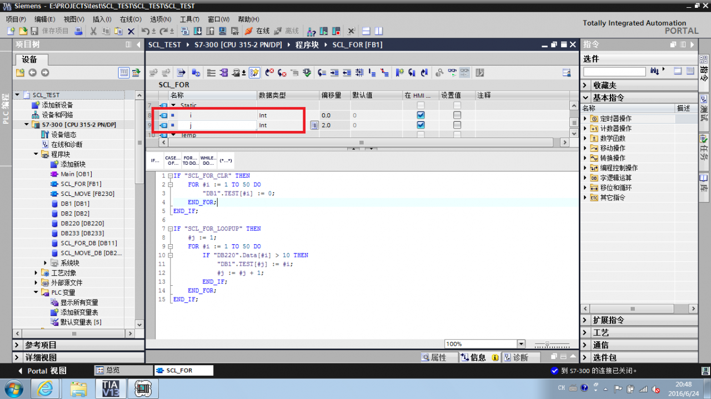The image size is (711, 399).
Task: Click the upload from device icon
Action: click(x=211, y=31)
